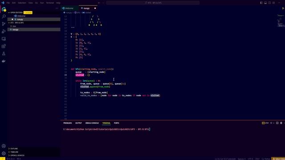Viewport: 285px width, 160px height.
Task: Open the Edit menu
Action: (14, 3)
